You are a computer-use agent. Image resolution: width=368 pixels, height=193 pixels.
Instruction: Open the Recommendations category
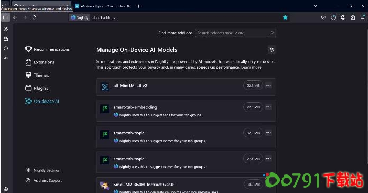(48, 49)
